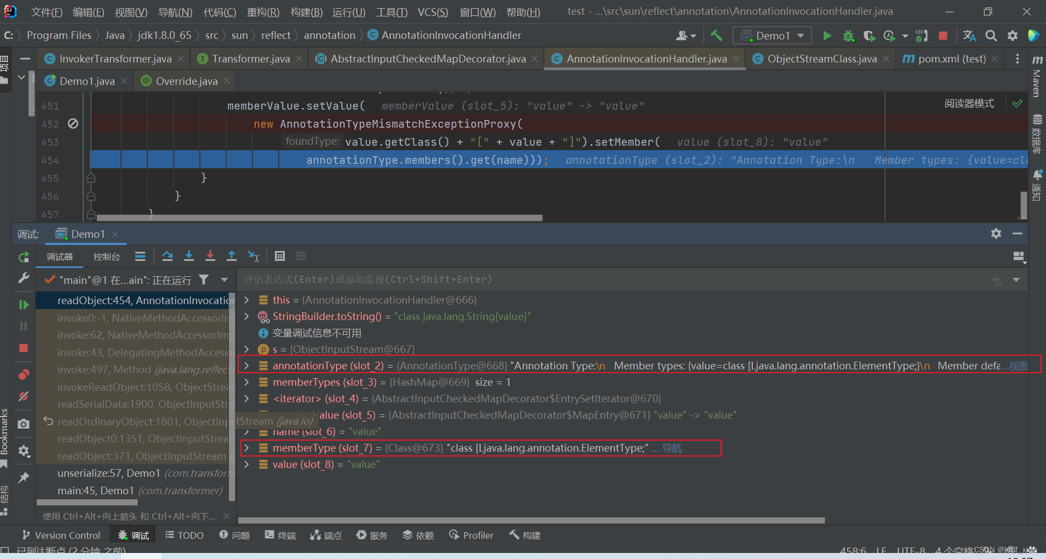Open Profiler tool window
1046x559 pixels.
tap(472, 535)
